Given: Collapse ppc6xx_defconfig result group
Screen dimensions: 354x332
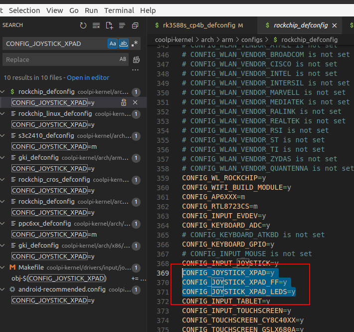Looking at the screenshot, I should (2, 223).
